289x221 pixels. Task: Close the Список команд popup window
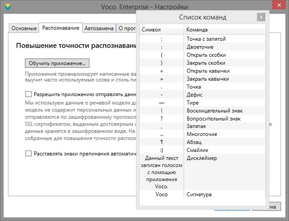(261, 17)
